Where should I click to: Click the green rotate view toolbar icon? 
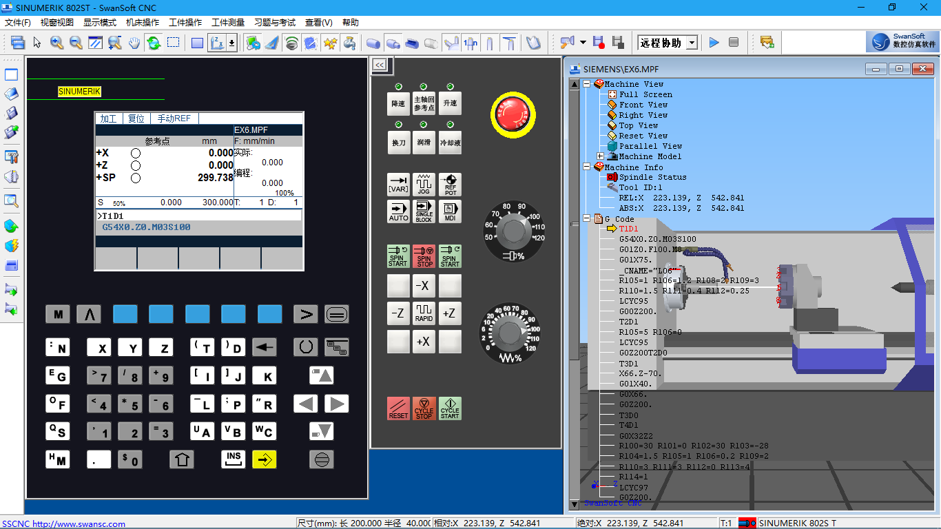(x=154, y=43)
